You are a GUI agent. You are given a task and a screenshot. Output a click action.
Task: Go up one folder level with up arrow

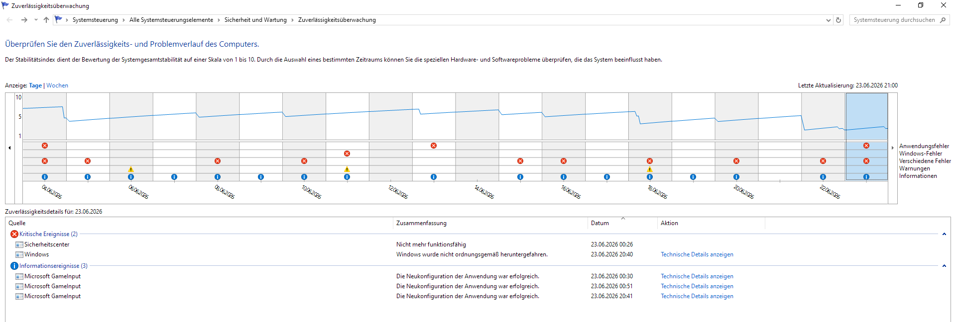[46, 20]
